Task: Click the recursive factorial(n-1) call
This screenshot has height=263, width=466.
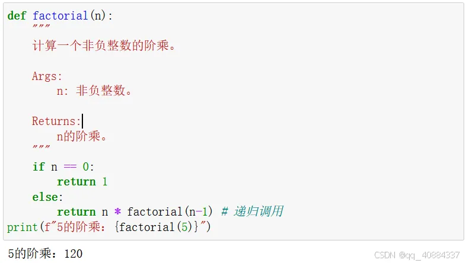Action: click(170, 211)
